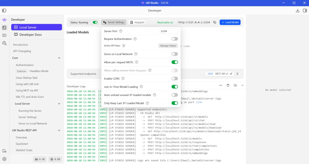Show help for Require Authentication
309x164 pixels.
(135, 39)
